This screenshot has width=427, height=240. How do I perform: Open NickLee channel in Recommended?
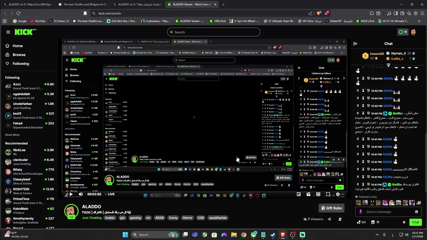29,152
